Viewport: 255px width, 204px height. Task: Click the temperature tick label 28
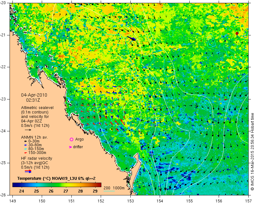pos(81,191)
